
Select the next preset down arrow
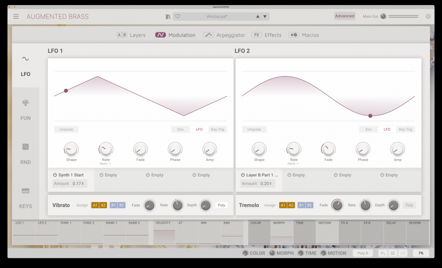265,16
